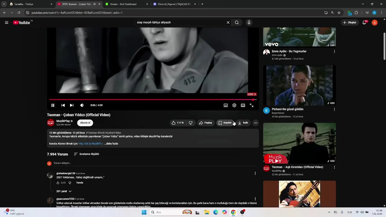Open options menu for shadowcgla139 comment
Viewport: 386px width, 217px height.
[x=255, y=173]
